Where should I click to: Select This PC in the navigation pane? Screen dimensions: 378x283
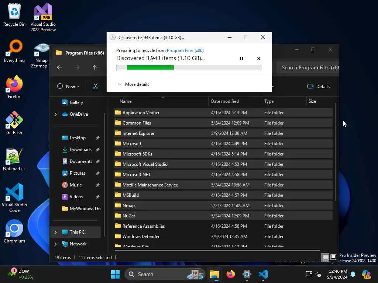73,232
